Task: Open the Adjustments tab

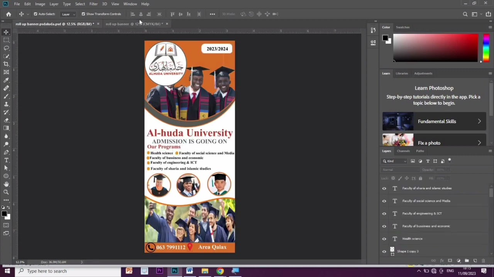Action: [423, 73]
